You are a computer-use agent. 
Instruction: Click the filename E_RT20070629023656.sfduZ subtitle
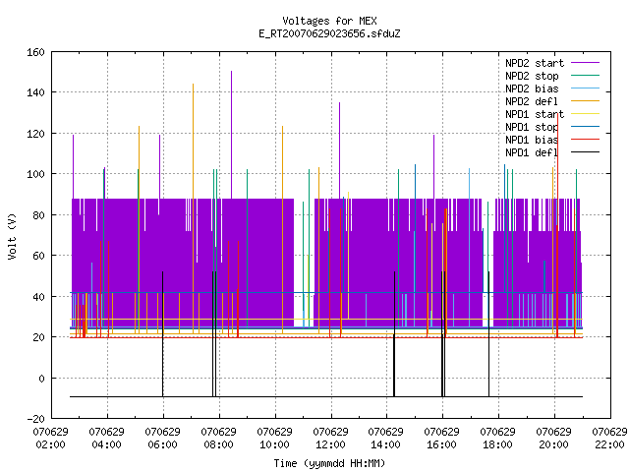coord(329,33)
